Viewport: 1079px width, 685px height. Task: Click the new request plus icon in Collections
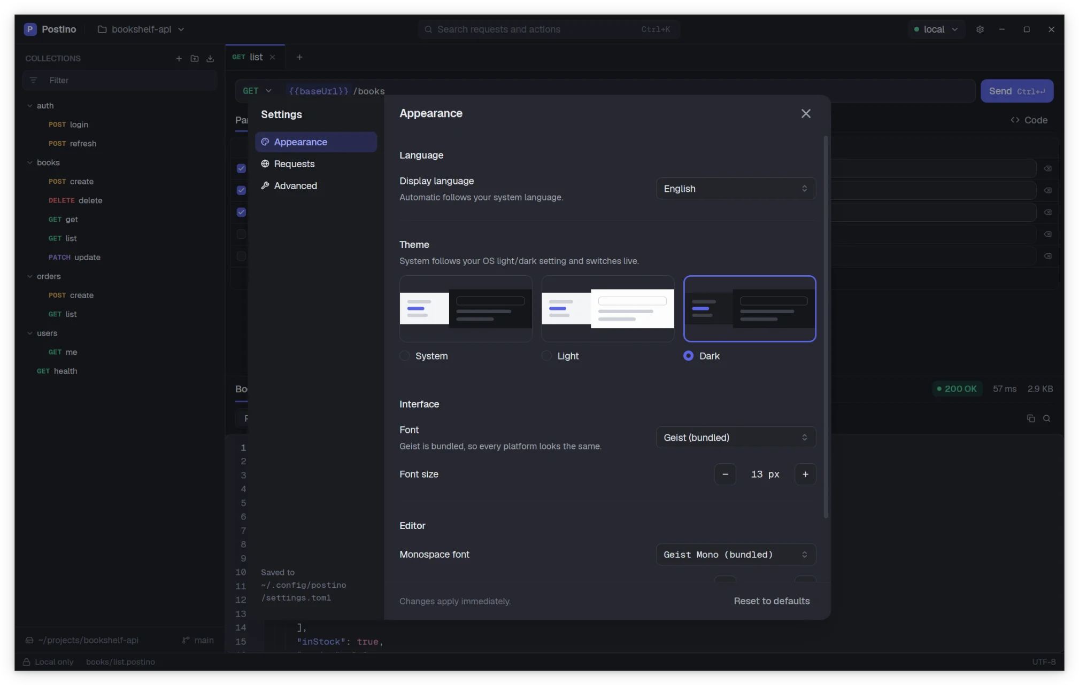click(x=179, y=58)
